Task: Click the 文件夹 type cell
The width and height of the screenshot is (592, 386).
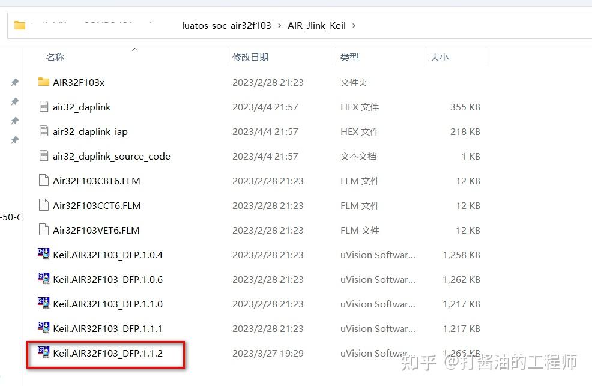Action: point(354,83)
